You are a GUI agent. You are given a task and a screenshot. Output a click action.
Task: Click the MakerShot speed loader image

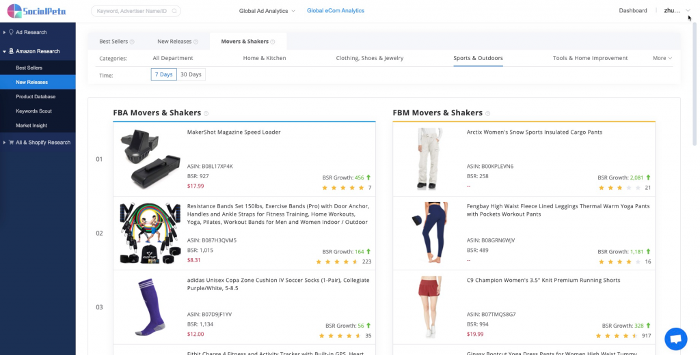[x=150, y=159]
